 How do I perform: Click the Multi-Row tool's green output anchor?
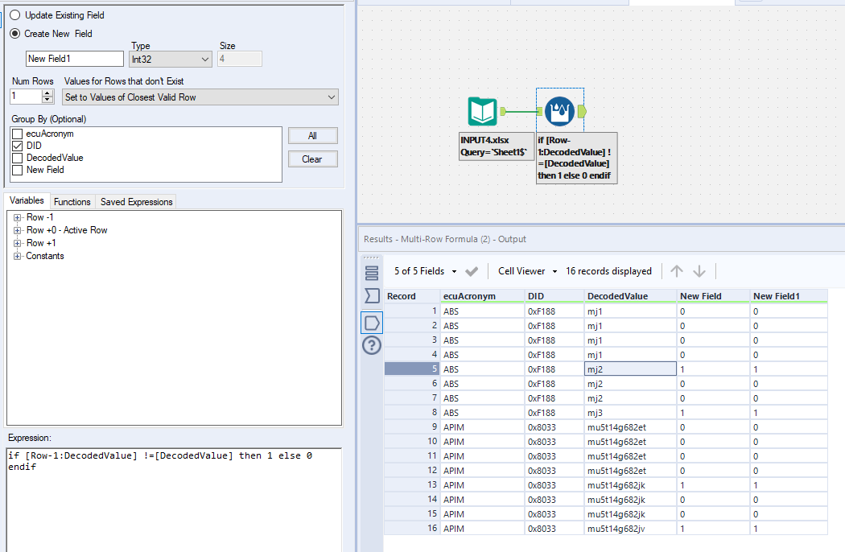[582, 111]
